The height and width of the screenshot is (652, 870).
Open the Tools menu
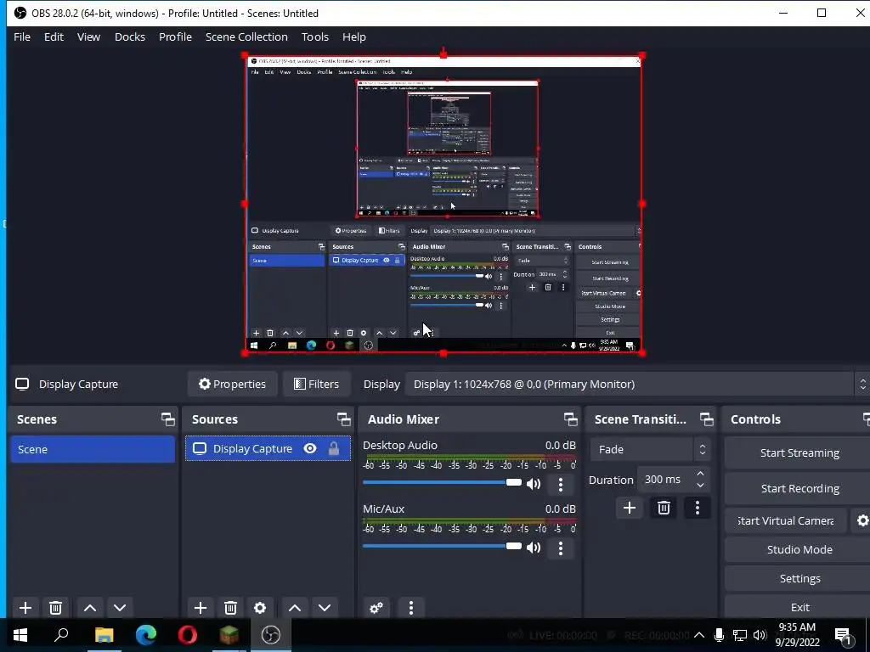coord(315,37)
